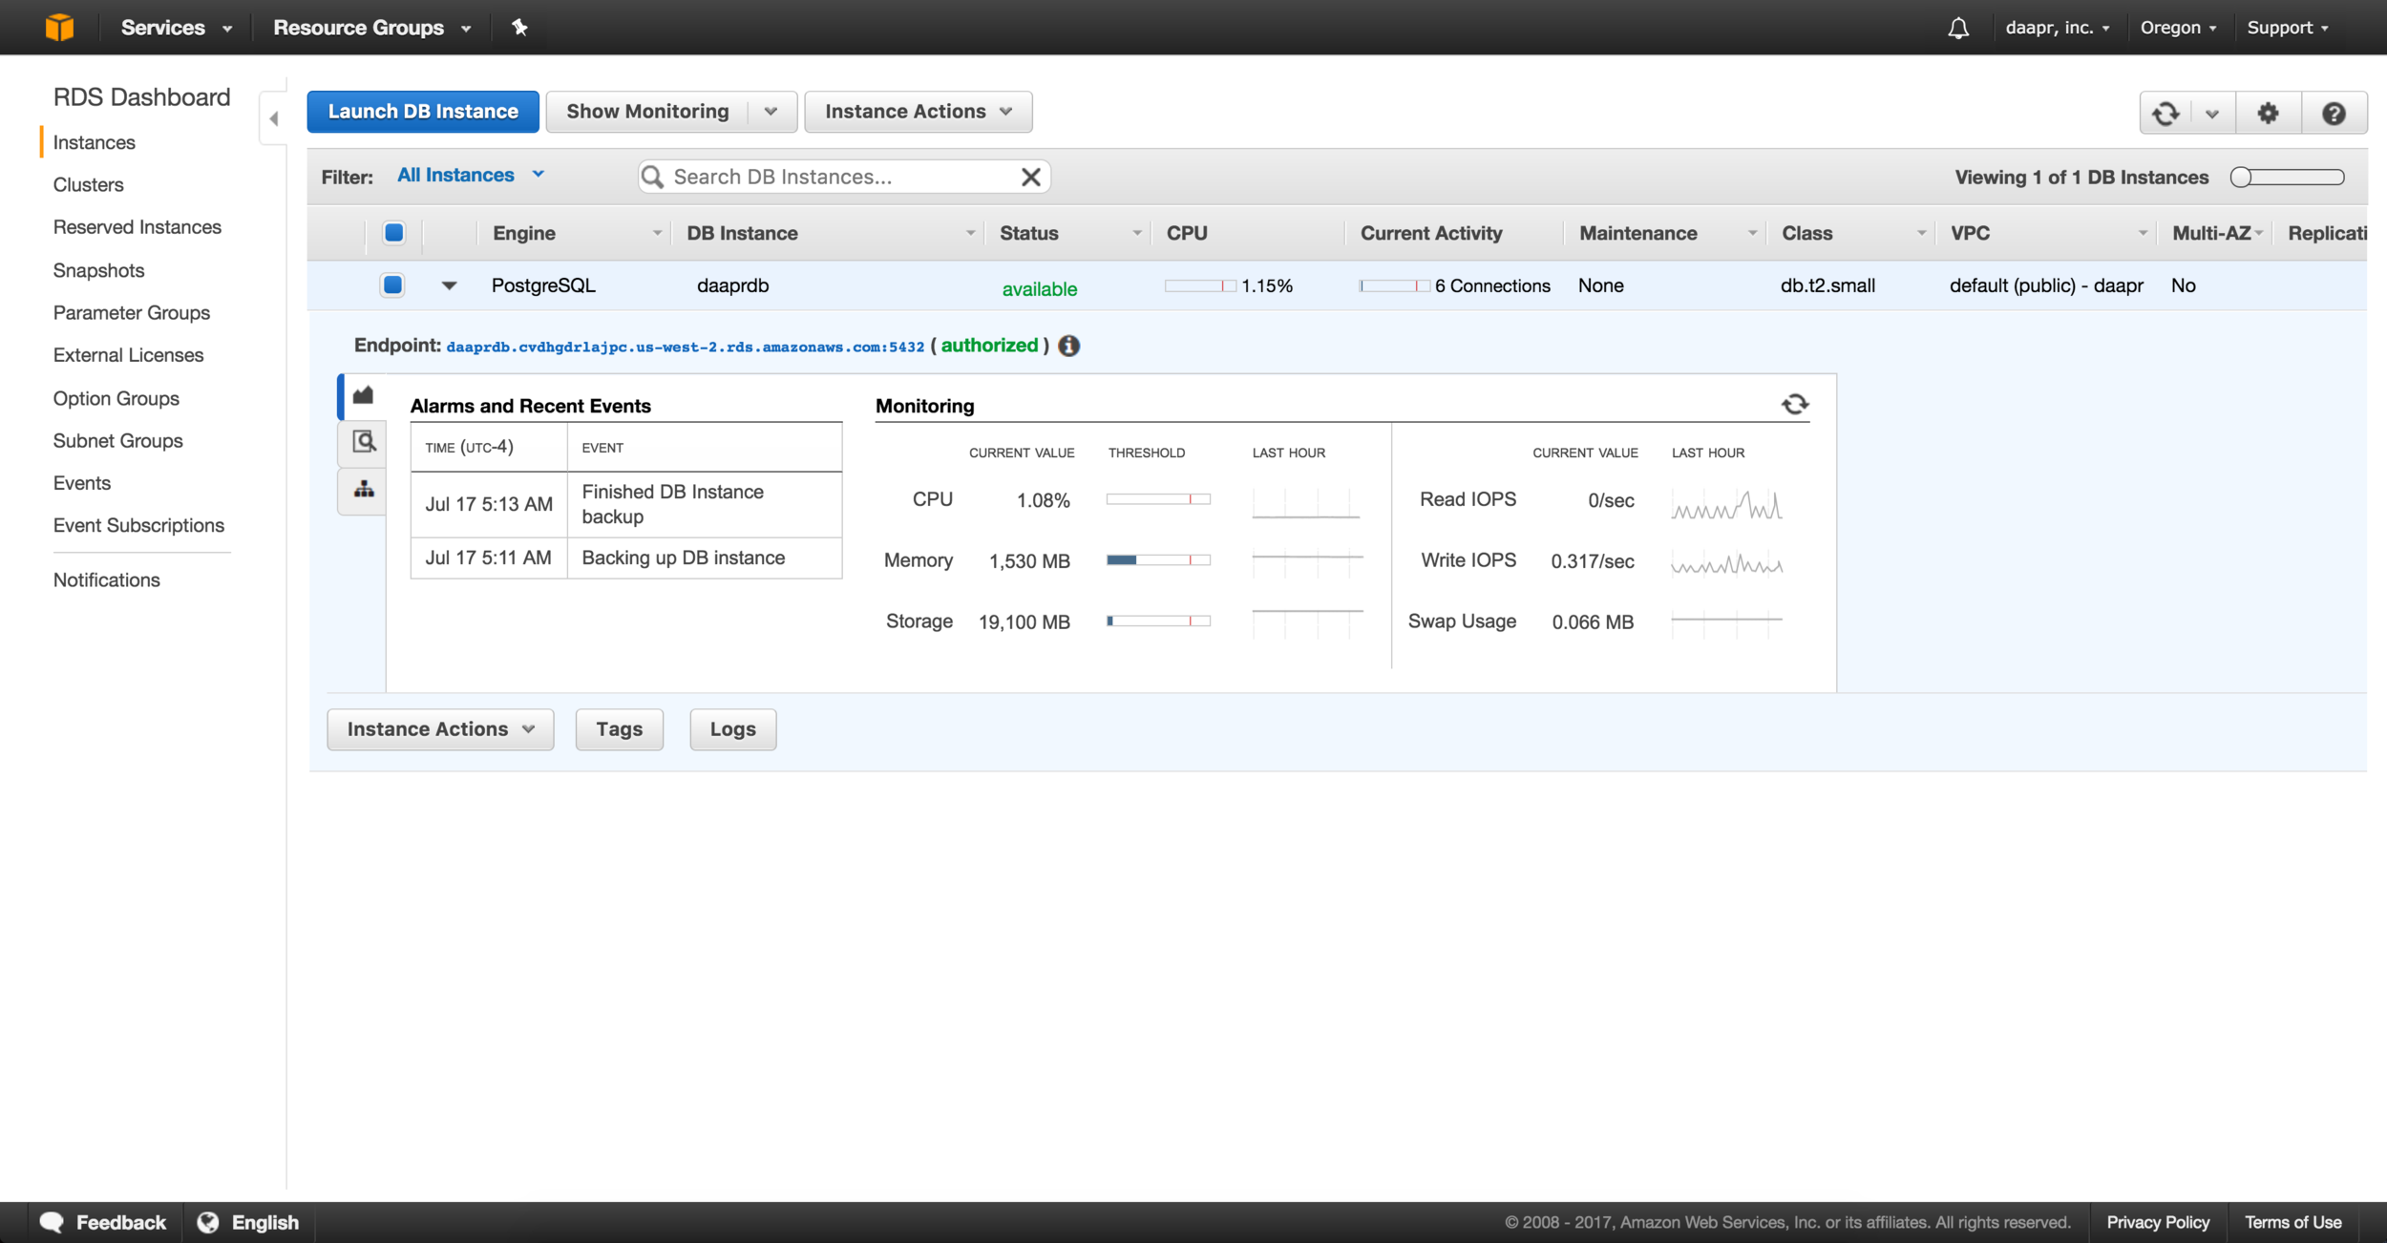Image resolution: width=2387 pixels, height=1243 pixels.
Task: Open the Oregon region selector
Action: point(2178,28)
